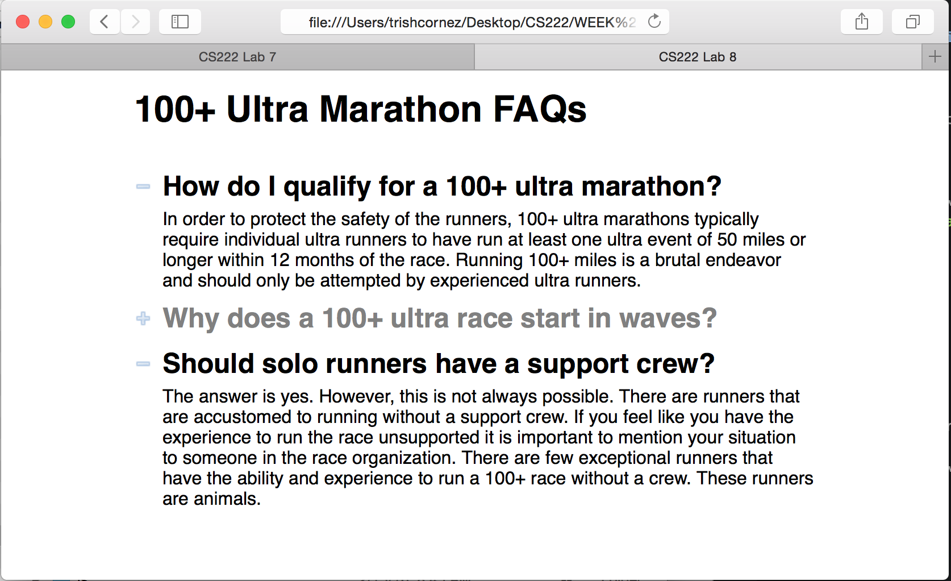Expand the waves question using plus icon
Image resolution: width=951 pixels, height=581 pixels.
tap(143, 318)
